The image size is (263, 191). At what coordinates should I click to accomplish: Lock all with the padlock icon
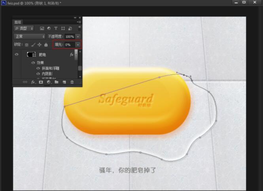pos(46,45)
